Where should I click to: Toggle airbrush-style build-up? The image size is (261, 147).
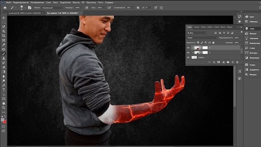tap(109, 8)
